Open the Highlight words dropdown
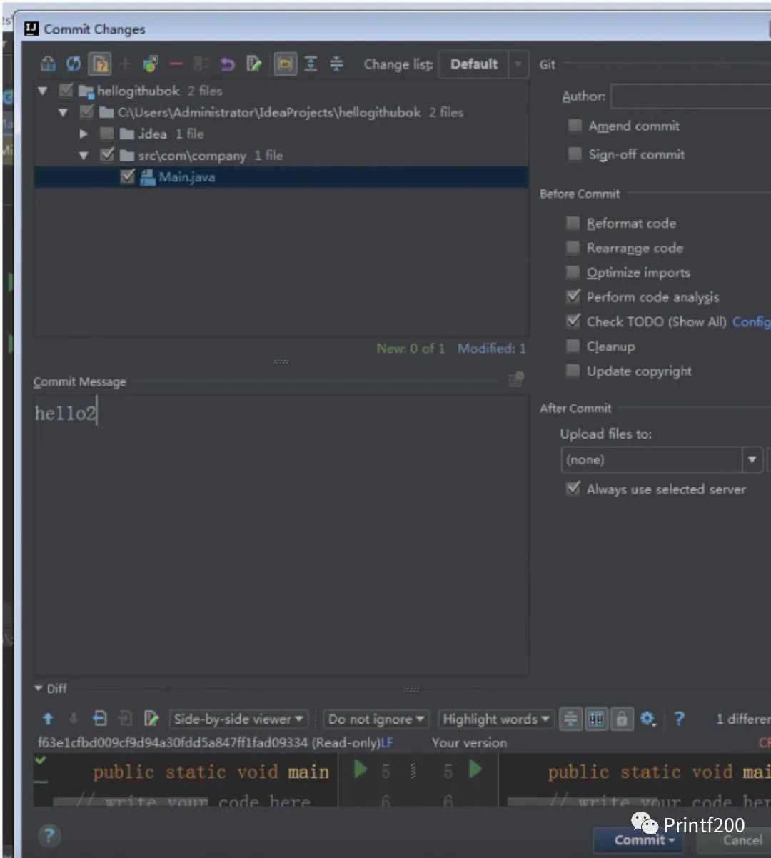 [x=495, y=719]
